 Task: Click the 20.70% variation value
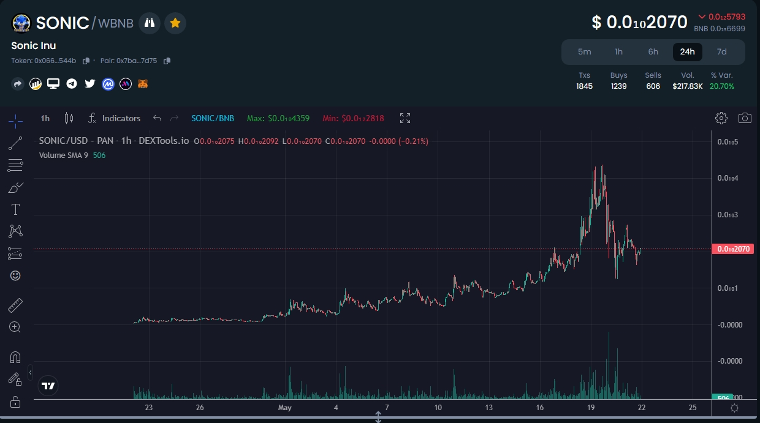point(722,86)
